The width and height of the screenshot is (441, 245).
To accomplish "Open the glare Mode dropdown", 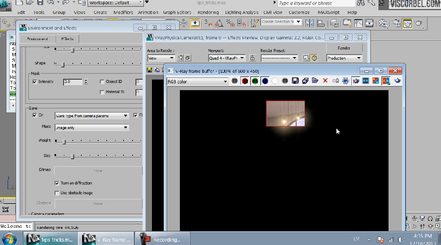I will point(92,127).
